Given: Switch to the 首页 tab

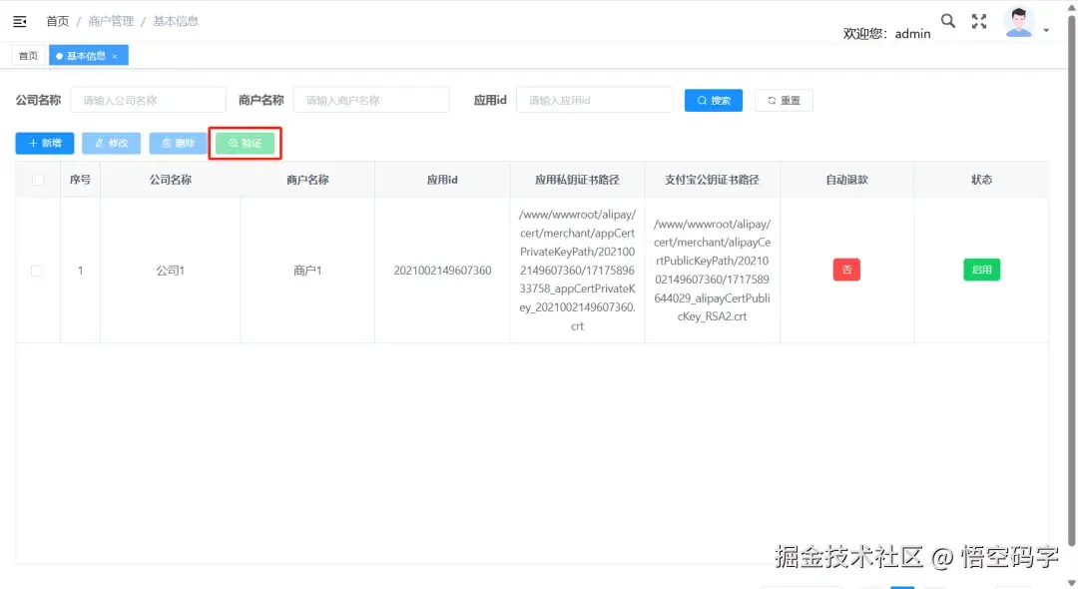Looking at the screenshot, I should pos(28,56).
